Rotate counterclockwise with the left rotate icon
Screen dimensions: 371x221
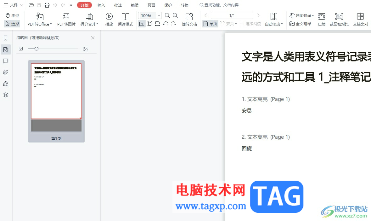tap(166, 24)
